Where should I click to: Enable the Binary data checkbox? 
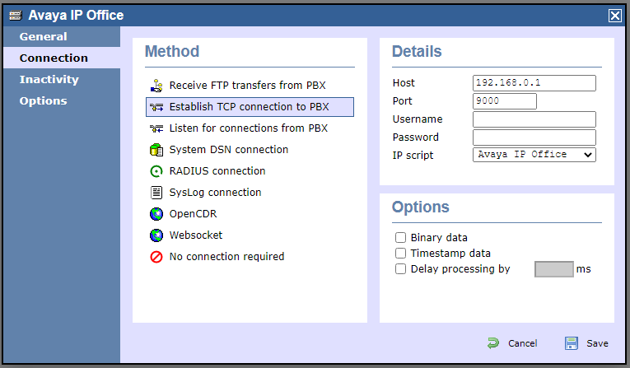pyautogui.click(x=400, y=237)
